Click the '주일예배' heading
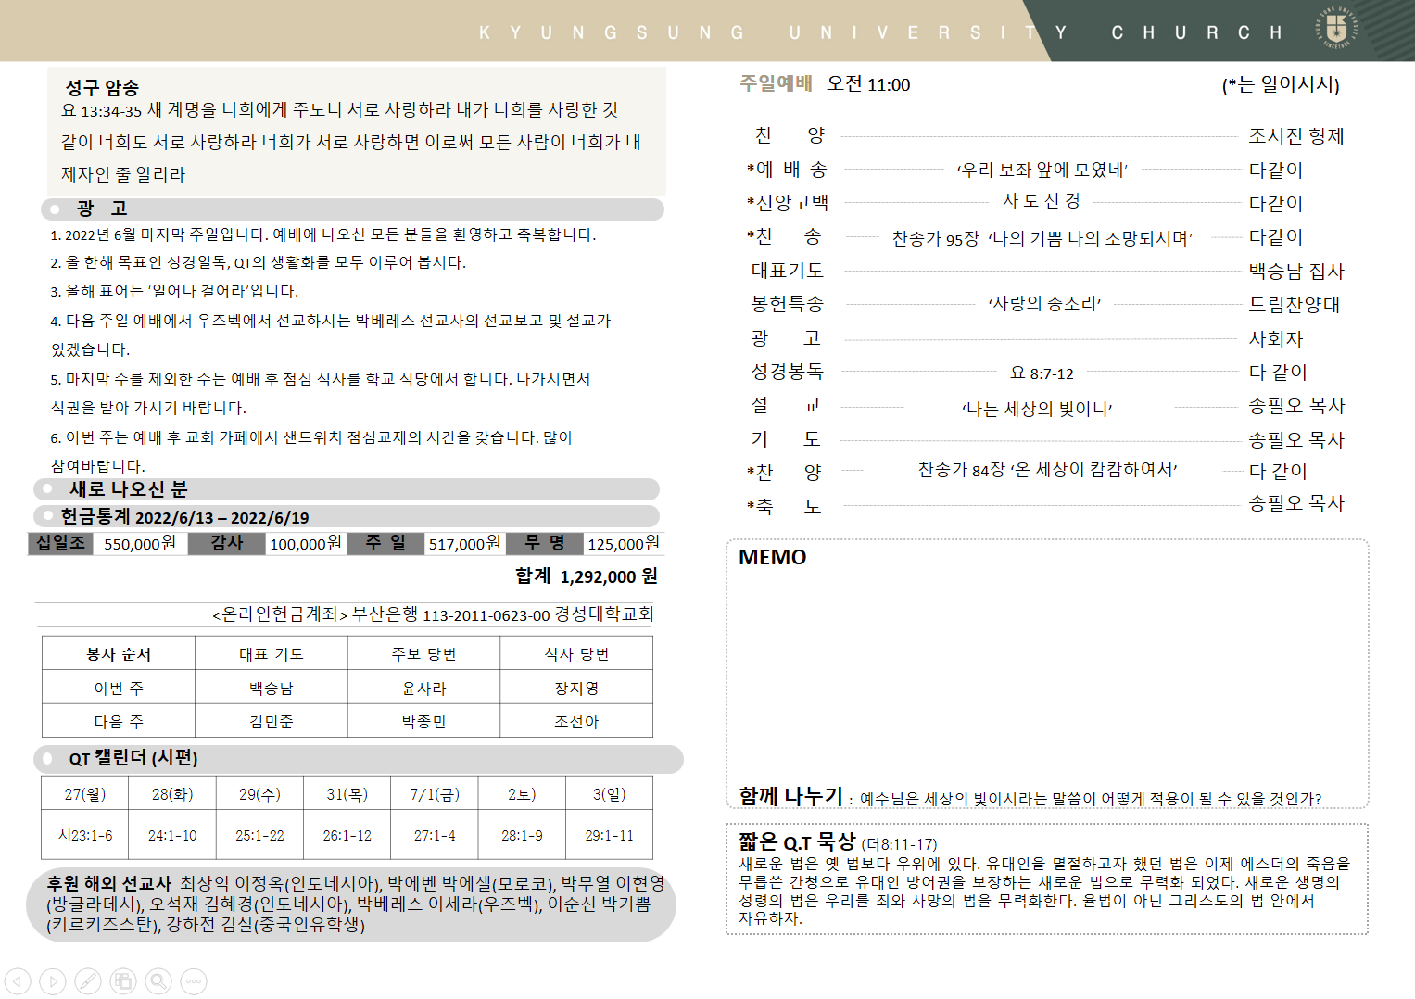 coord(776,83)
